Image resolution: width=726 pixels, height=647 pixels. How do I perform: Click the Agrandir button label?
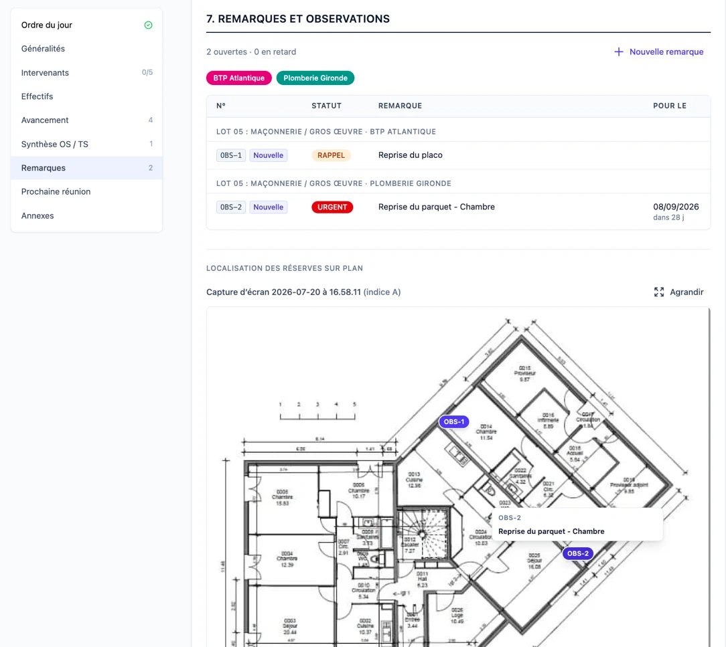[x=686, y=292]
